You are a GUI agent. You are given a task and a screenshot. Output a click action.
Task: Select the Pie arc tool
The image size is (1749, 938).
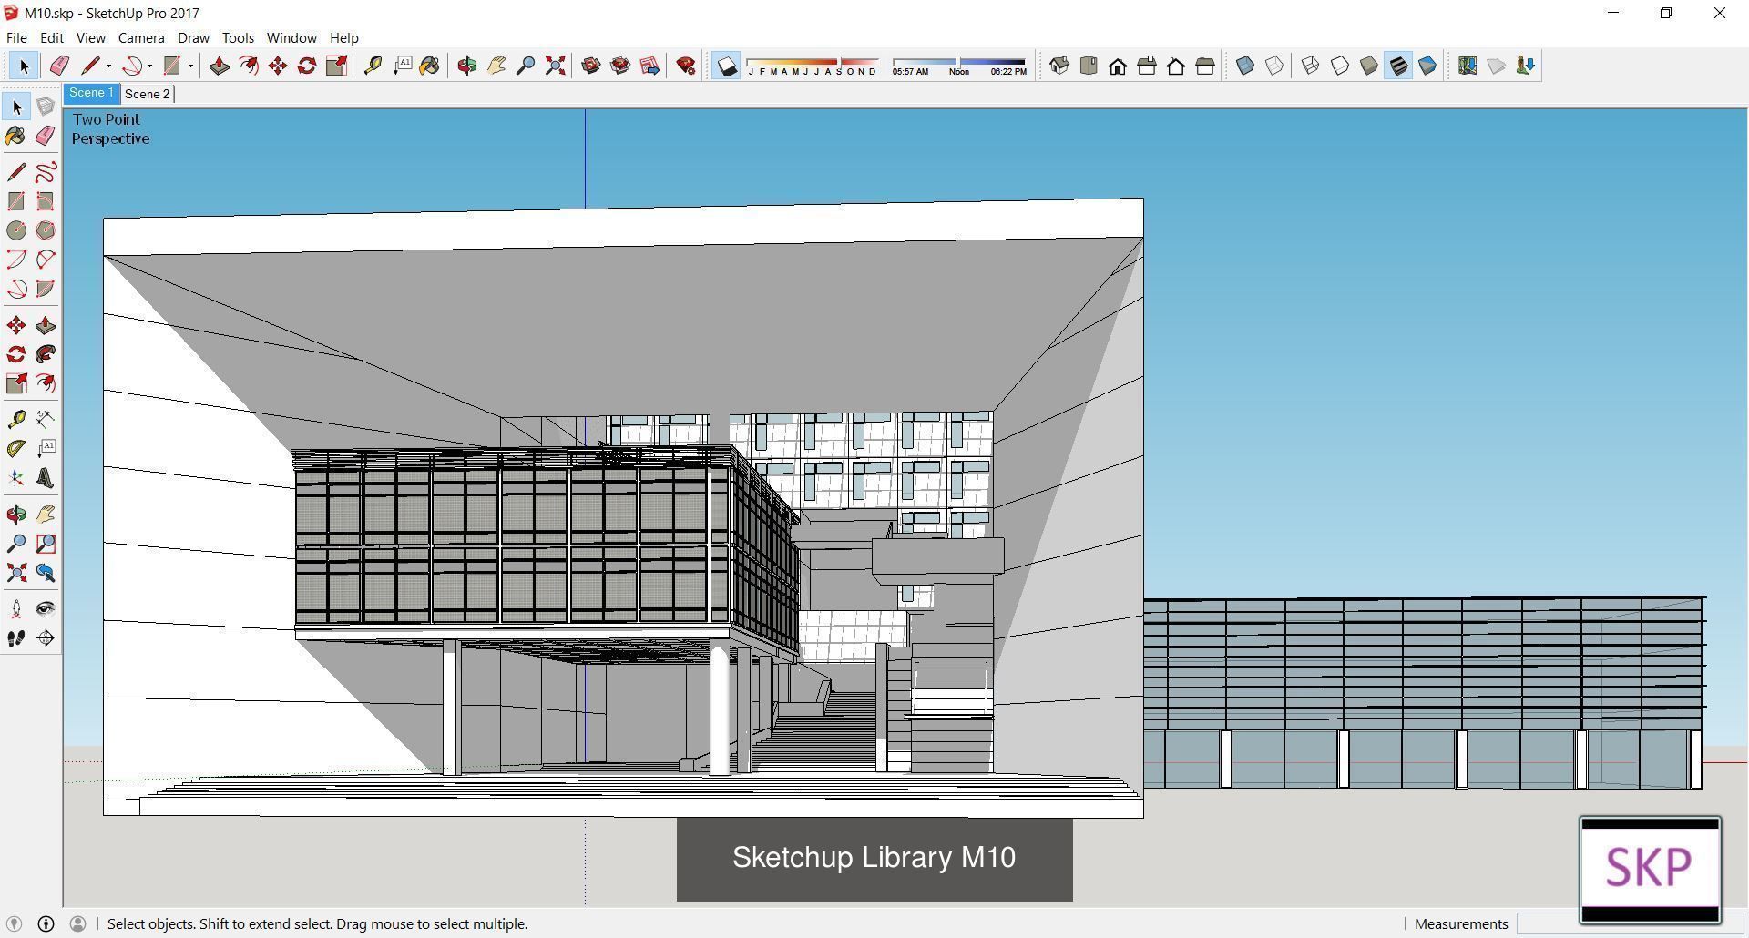pos(46,289)
